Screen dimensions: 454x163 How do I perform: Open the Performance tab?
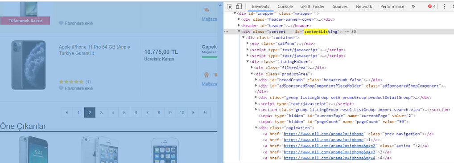coord(392,6)
